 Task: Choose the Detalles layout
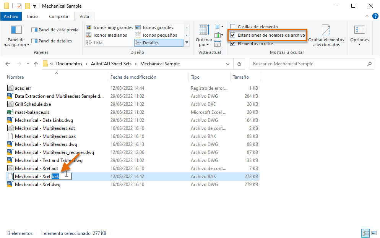[x=159, y=43]
